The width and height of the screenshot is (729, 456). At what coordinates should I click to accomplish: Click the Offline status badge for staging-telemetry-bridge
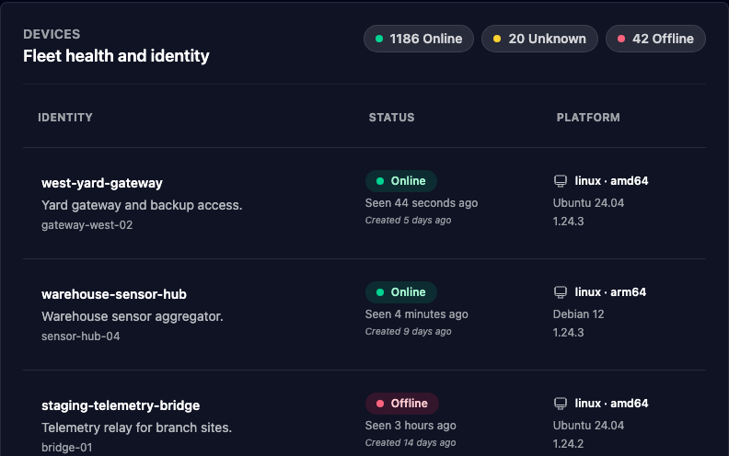point(401,404)
